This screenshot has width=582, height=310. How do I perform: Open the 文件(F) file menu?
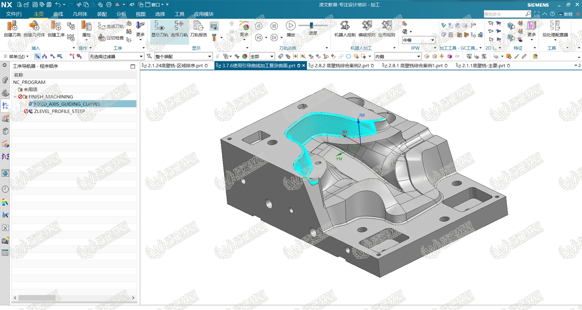click(14, 14)
